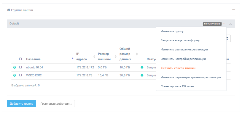The width and height of the screenshot is (242, 115).
Task: Click the Добавить группу button
Action: [x=21, y=103]
